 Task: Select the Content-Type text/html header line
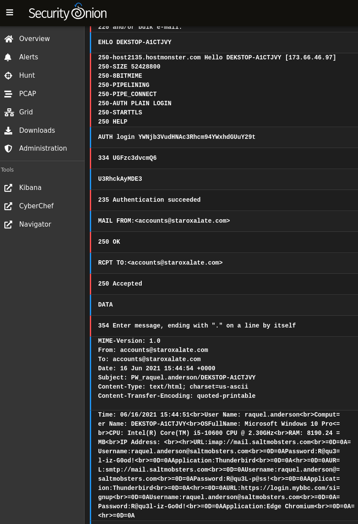[x=173, y=387]
